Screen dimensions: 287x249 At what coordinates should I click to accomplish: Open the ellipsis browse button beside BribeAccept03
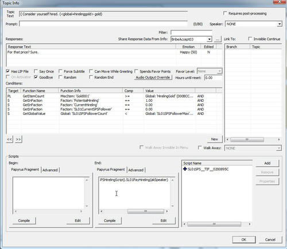218,39
